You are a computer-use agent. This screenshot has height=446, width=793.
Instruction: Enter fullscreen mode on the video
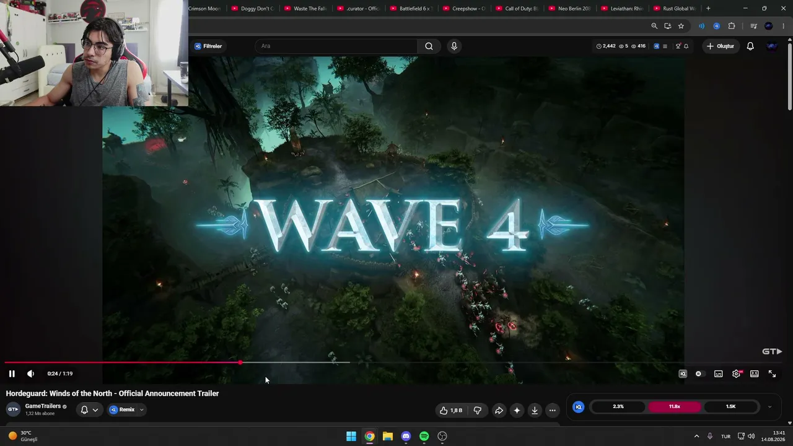772,374
